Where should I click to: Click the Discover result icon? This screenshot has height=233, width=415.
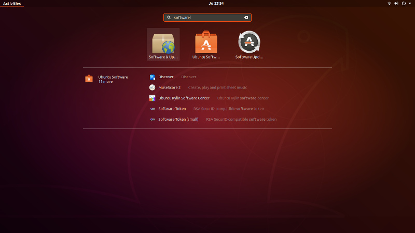(x=152, y=77)
